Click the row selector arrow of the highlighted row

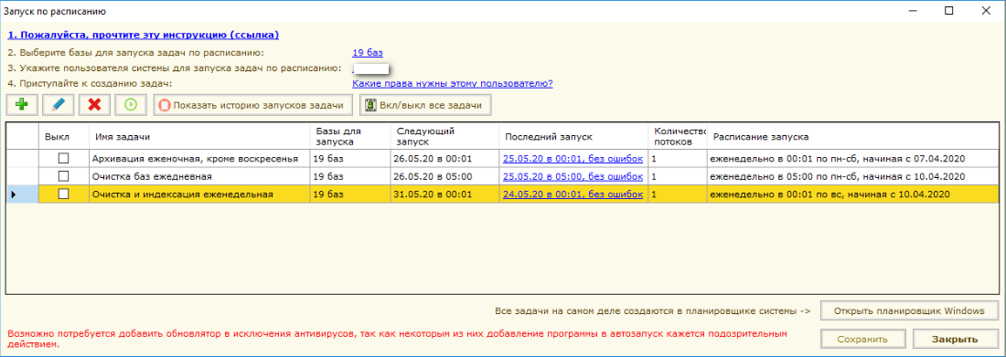[22, 194]
